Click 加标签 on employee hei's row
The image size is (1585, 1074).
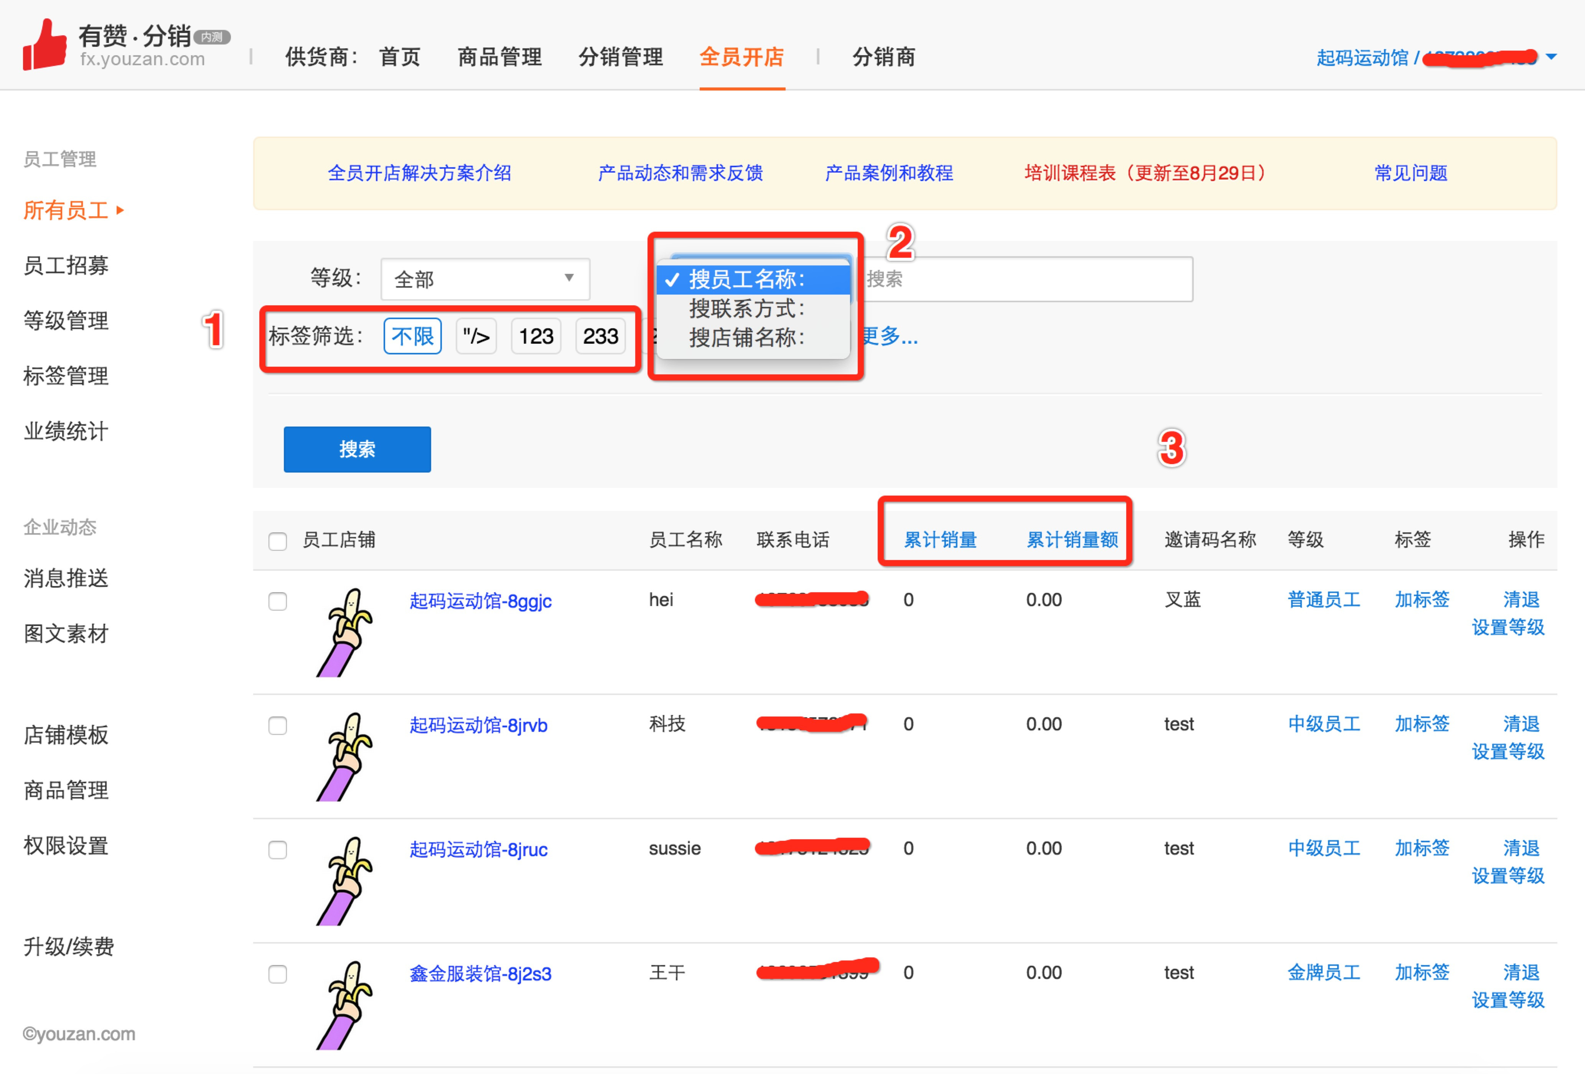pyautogui.click(x=1422, y=600)
